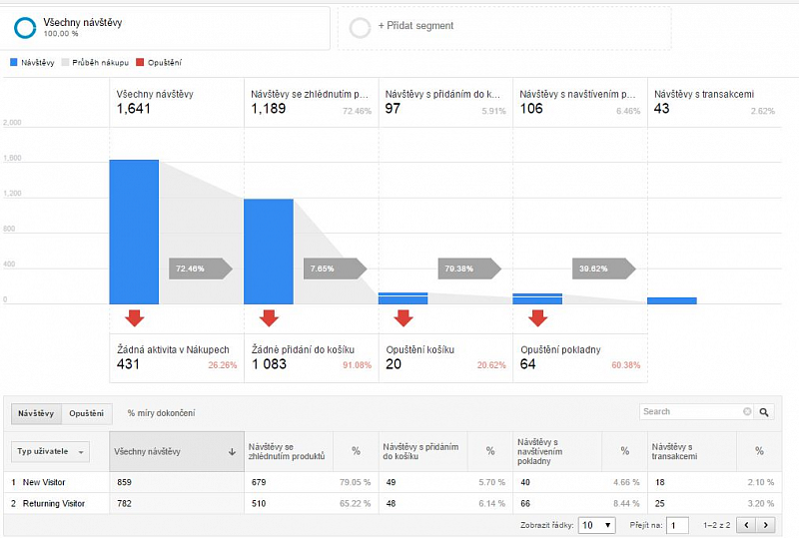Click red abandonment arrow under Všechny návštěvy bar
This screenshot has height=538, width=799.
pyautogui.click(x=135, y=318)
